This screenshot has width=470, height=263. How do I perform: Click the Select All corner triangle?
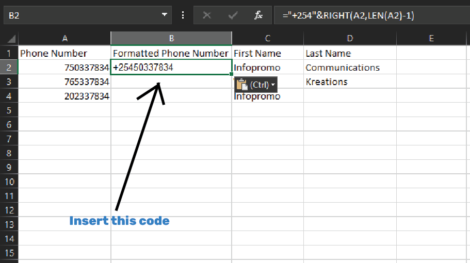pyautogui.click(x=11, y=39)
